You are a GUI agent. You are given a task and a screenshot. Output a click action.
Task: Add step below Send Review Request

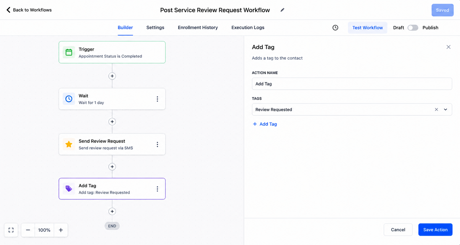(x=112, y=167)
